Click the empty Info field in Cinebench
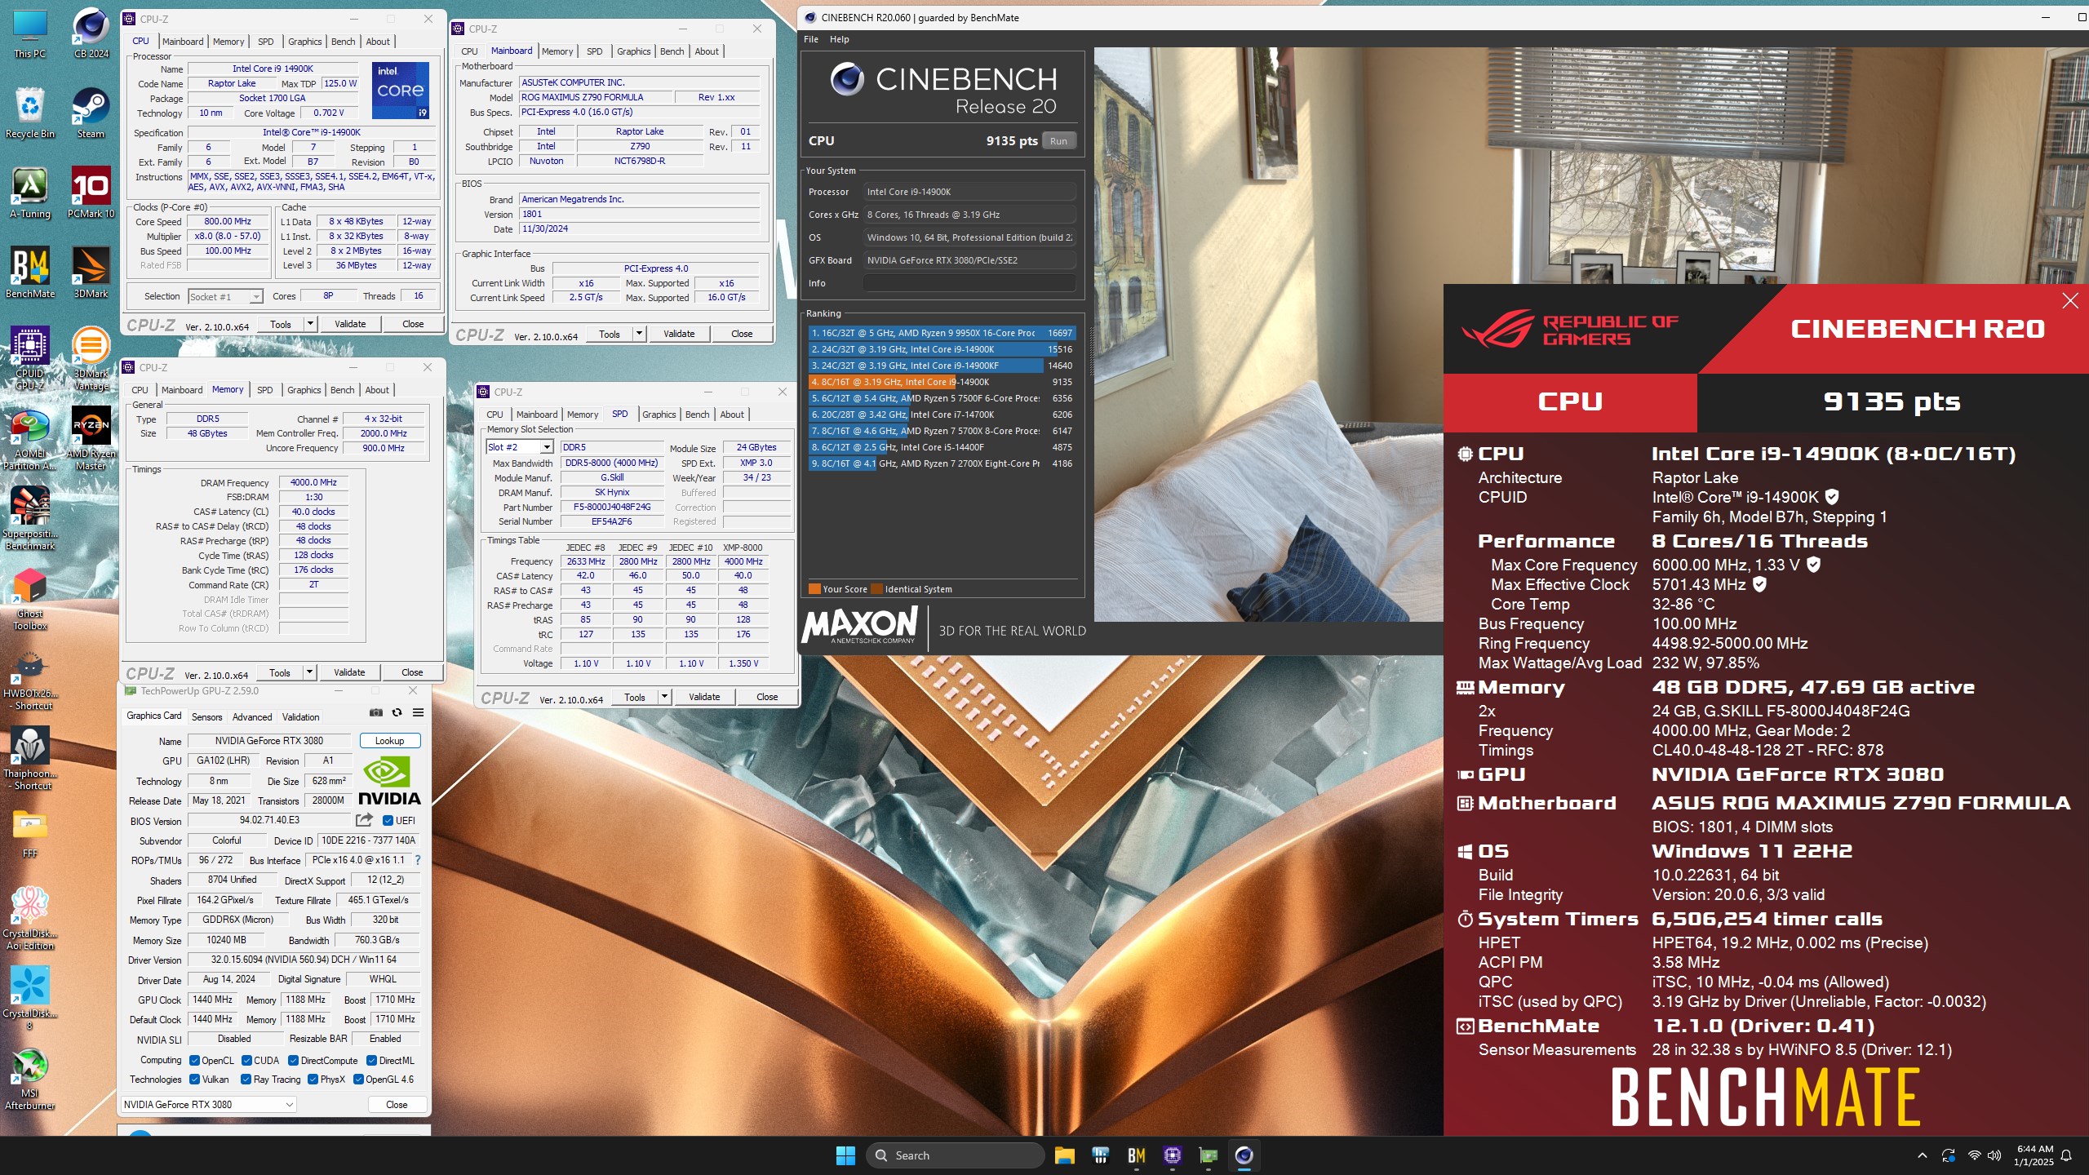This screenshot has height=1175, width=2089. [969, 283]
